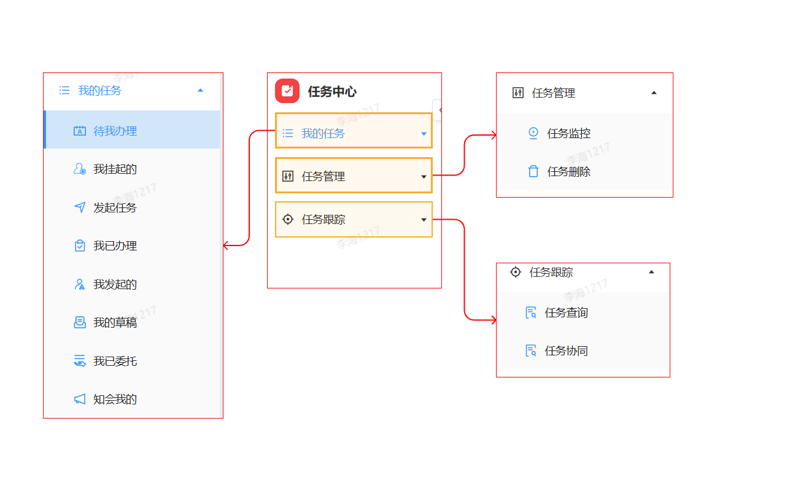Screen dimensions: 798x491
Task: Collapse the 我的任务 section using its chevron
Action: coord(200,90)
